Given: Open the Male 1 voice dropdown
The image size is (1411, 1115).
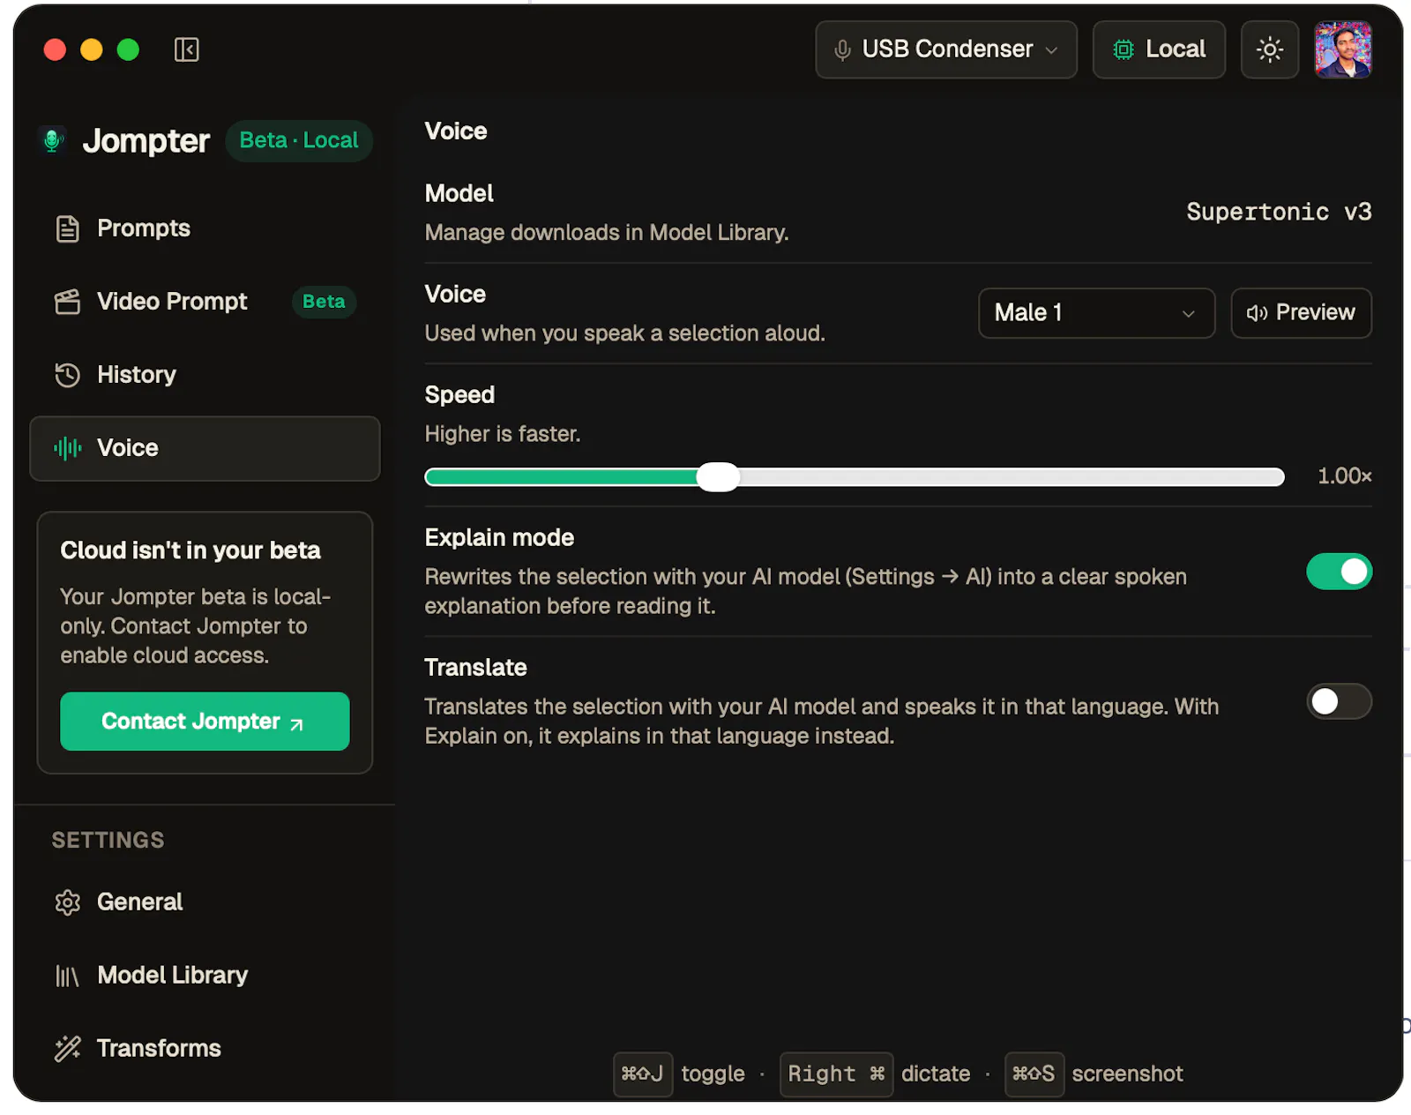Looking at the screenshot, I should pyautogui.click(x=1096, y=313).
